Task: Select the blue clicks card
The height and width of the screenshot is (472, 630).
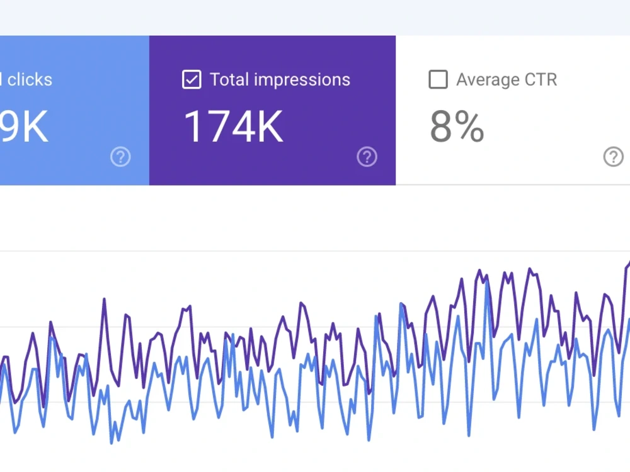Action: (x=75, y=110)
